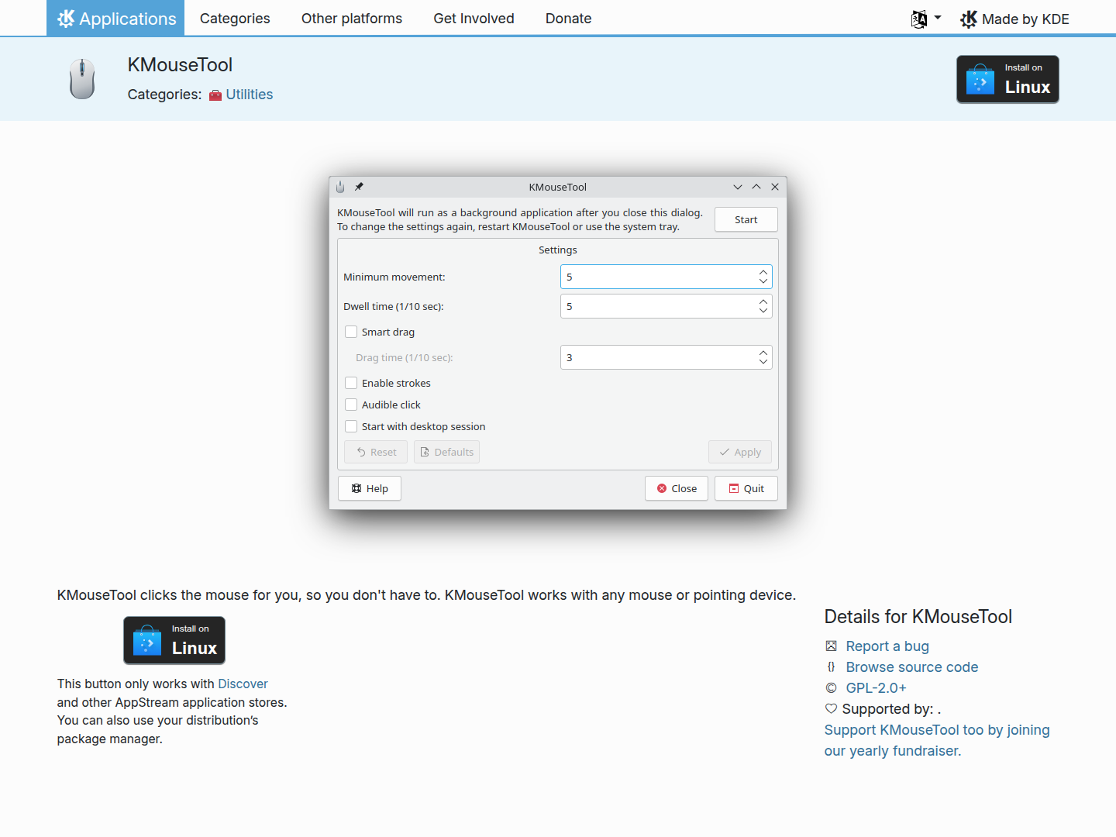Image resolution: width=1116 pixels, height=837 pixels.
Task: Click the Settings group label
Action: pyautogui.click(x=558, y=250)
